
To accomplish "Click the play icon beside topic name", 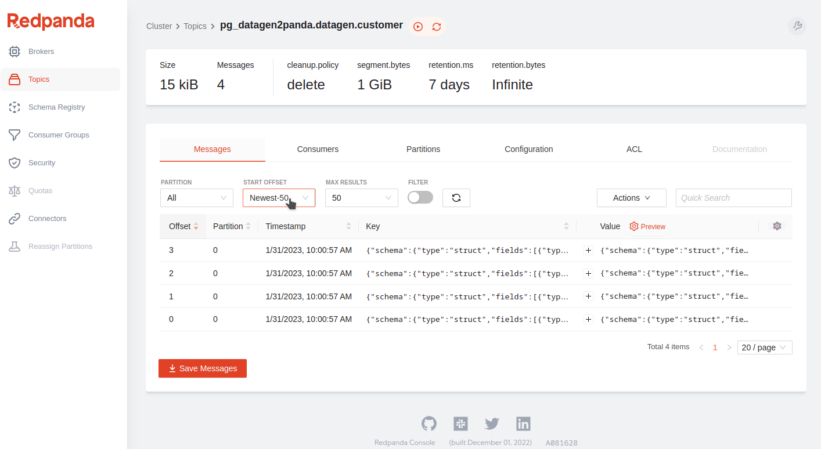I will click(x=418, y=27).
